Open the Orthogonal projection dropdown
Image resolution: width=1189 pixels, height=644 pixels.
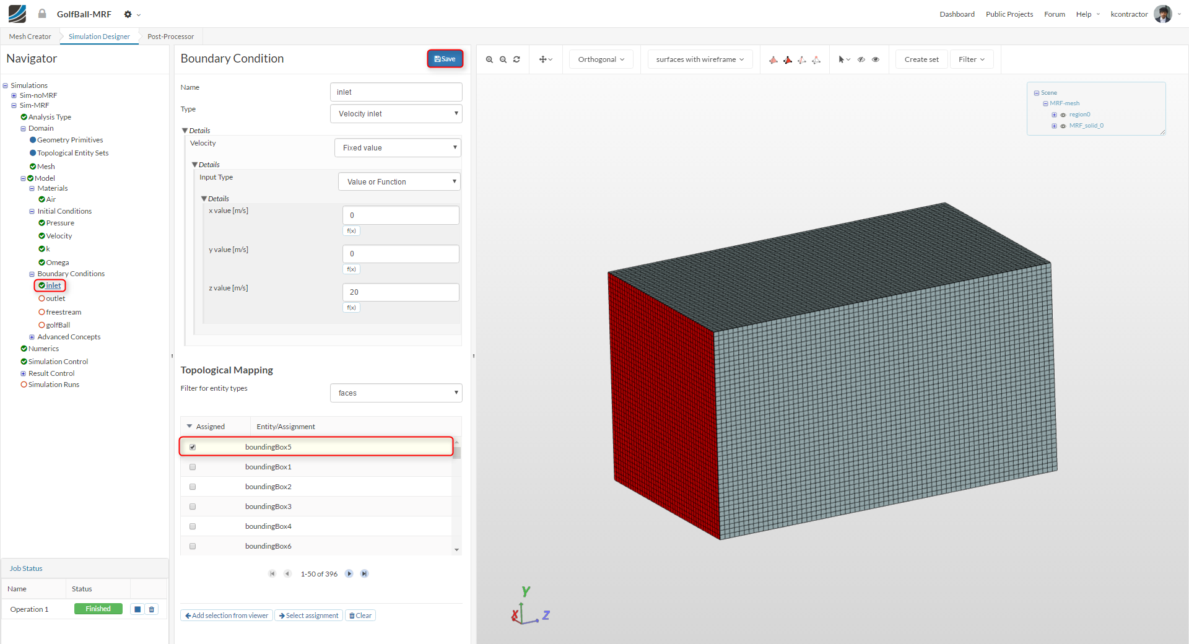click(x=601, y=59)
